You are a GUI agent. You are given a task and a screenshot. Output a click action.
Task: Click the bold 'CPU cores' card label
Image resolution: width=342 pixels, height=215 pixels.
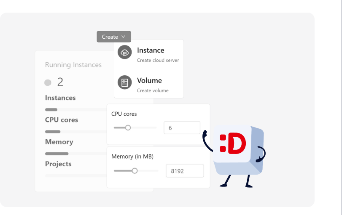pos(62,120)
